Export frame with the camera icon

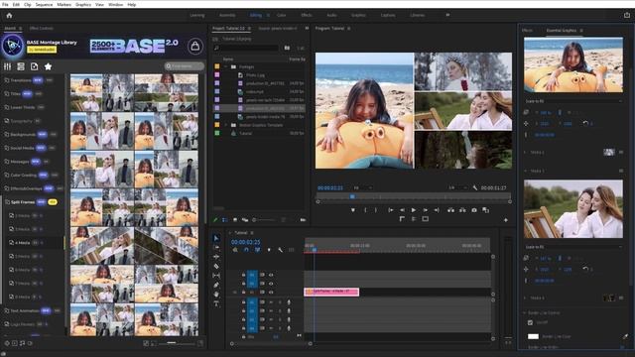(474, 210)
